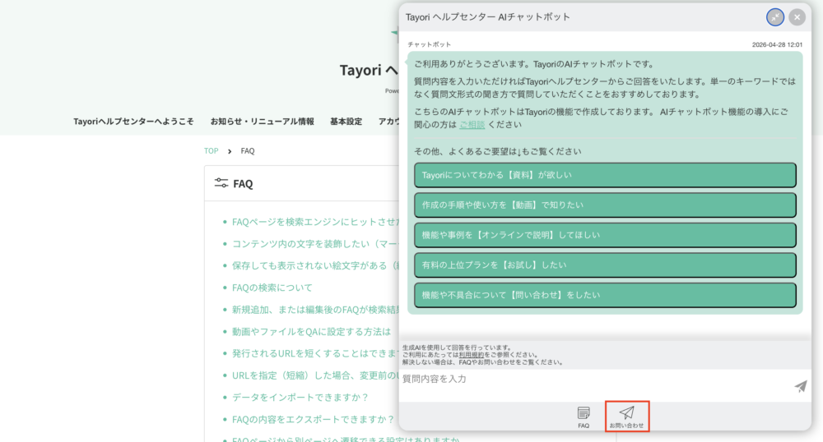Select '機能や事例を【オンラインで説明】してほしい' button
Image resolution: width=823 pixels, height=442 pixels.
[x=605, y=235]
